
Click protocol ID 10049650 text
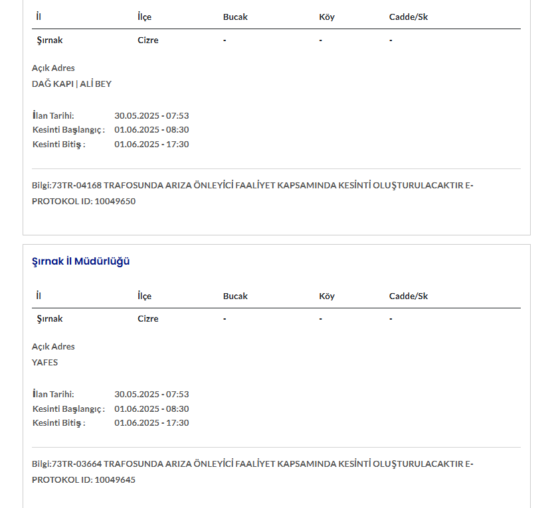[84, 202]
